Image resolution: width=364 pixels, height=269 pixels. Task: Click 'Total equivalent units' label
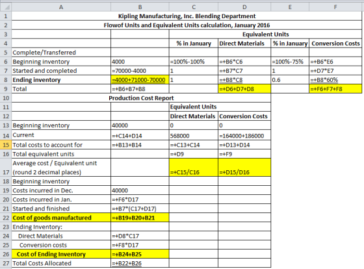tap(61, 154)
